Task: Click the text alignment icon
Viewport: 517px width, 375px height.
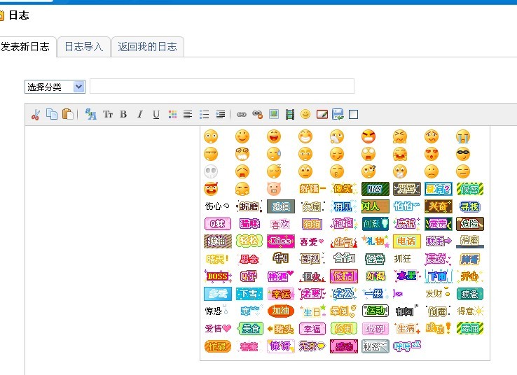Action: point(188,114)
